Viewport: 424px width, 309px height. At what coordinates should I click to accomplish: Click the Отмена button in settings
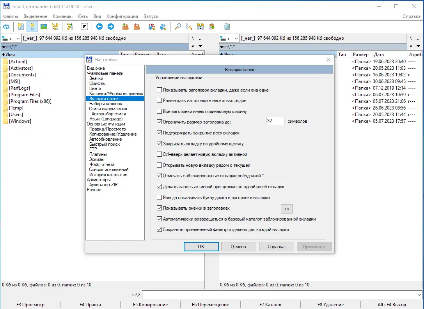pyautogui.click(x=238, y=247)
